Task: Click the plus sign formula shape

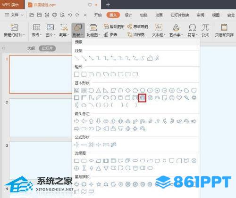Action: 76,144
